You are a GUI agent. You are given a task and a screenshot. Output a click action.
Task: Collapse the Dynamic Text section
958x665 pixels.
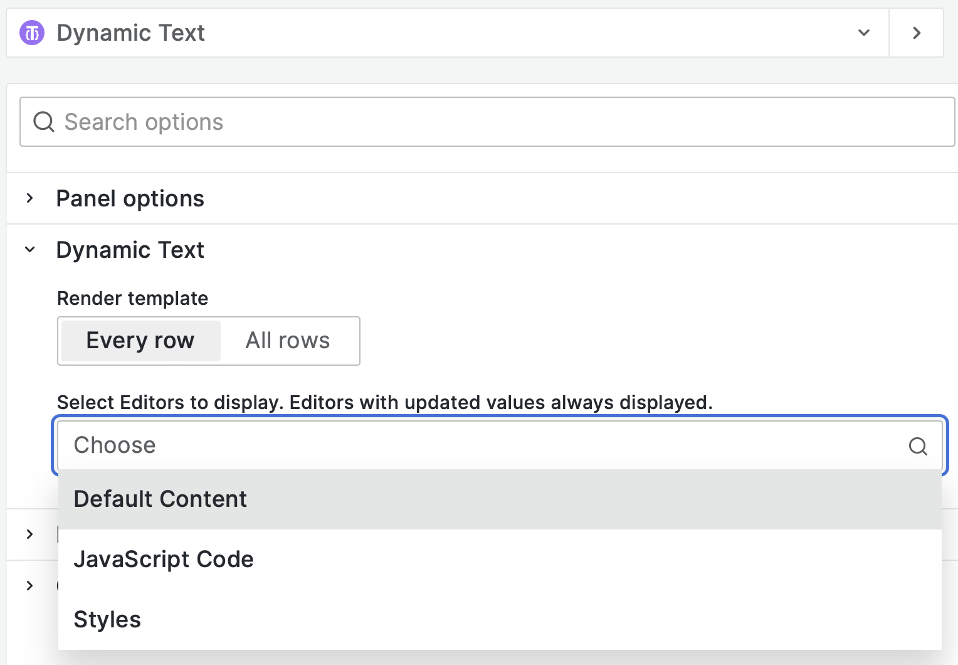point(29,250)
